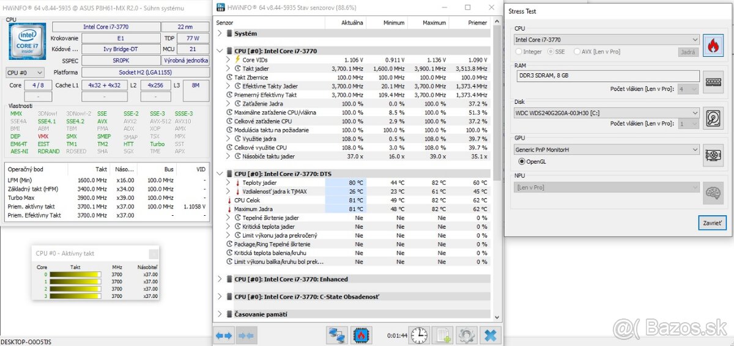Screen dimensions: 734x346
Task: Click the Minimum column header
Action: [x=387, y=23]
